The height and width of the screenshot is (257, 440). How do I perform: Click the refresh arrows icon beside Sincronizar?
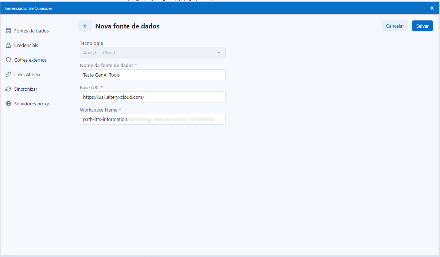click(x=8, y=89)
